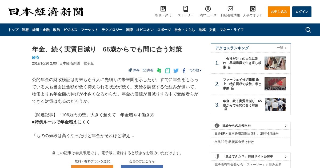320x168 pixels.
Task: Open the 速報 navigation tab
Action: (x=25, y=30)
